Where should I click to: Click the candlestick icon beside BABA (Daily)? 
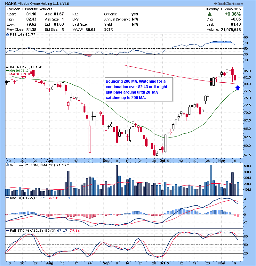(x=7, y=67)
